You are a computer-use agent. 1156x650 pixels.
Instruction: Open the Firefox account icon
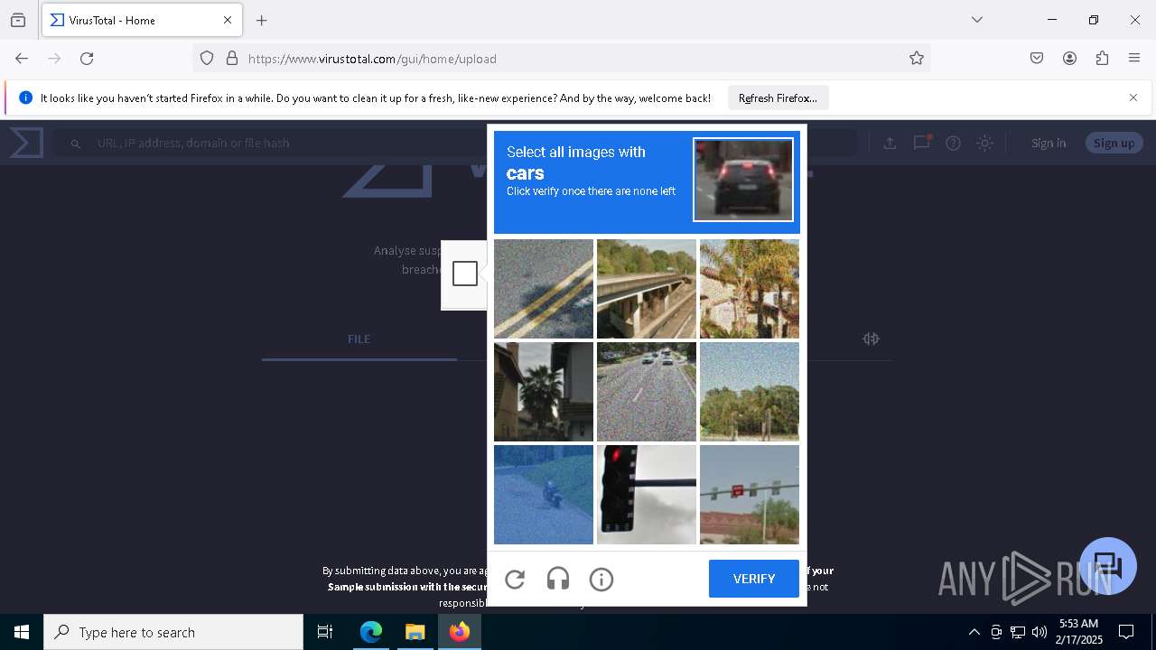tap(1069, 59)
